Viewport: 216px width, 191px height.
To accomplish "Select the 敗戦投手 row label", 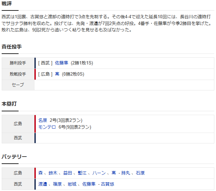I will click(x=18, y=74).
